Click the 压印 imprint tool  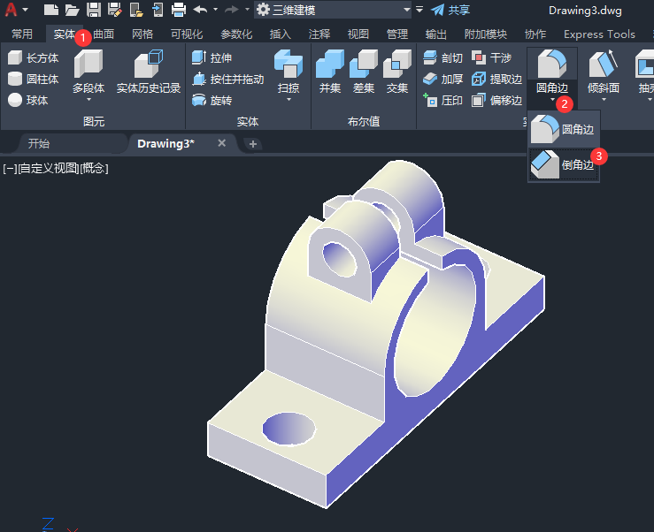(442, 100)
